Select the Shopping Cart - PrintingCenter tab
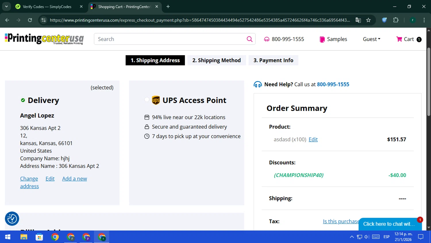This screenshot has height=243, width=431. click(x=124, y=7)
